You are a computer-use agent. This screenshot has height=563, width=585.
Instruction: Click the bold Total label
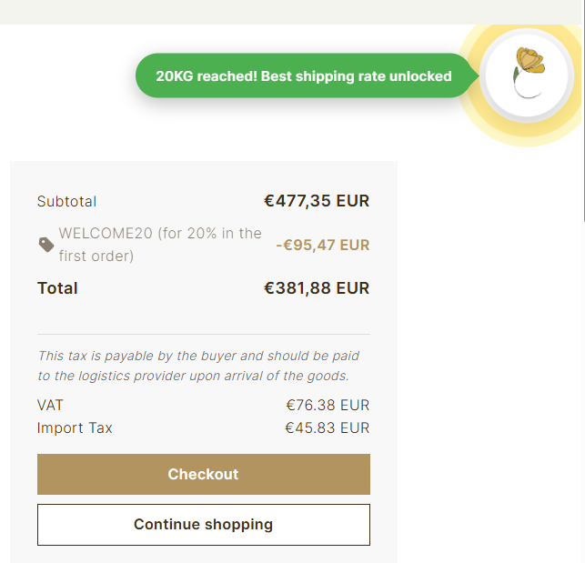[x=57, y=288]
